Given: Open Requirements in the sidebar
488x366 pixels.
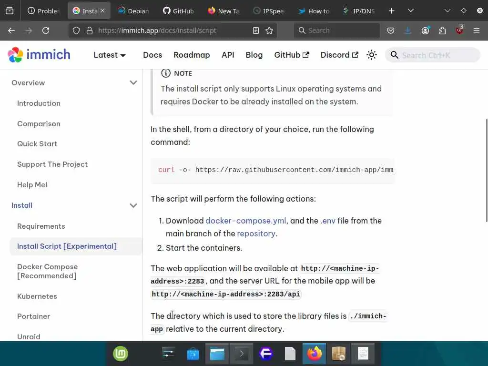Looking at the screenshot, I should 41,226.
